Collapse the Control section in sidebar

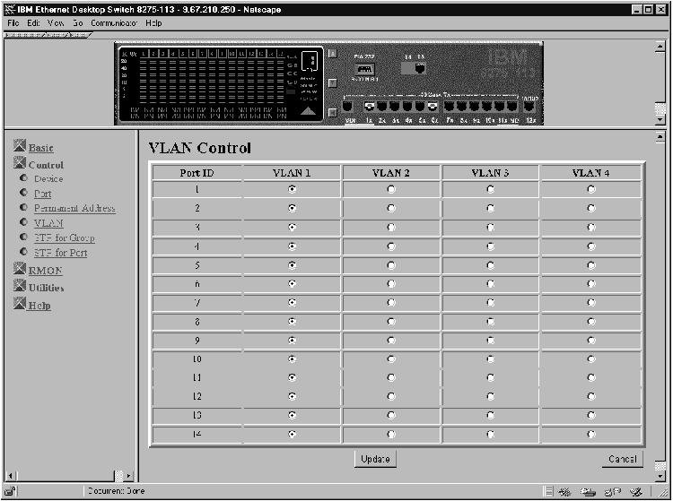click(21, 165)
